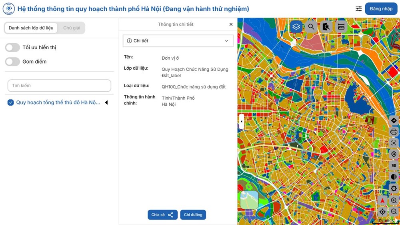Open map settings gear icon
This screenshot has height=225, width=400.
click(x=394, y=188)
